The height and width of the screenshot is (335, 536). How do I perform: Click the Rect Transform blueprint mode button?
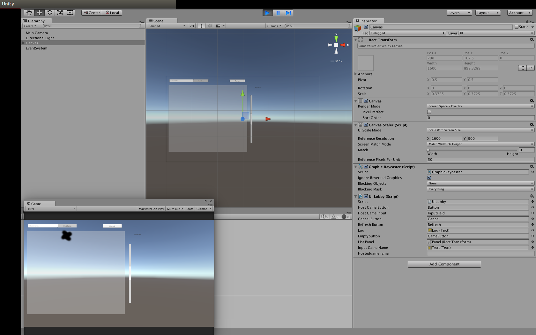(522, 68)
